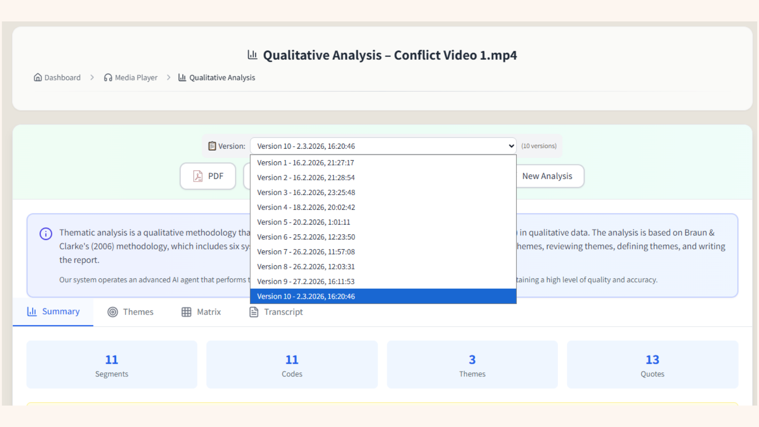
Task: Select the highlighted Version 10 entry
Action: tap(306, 296)
